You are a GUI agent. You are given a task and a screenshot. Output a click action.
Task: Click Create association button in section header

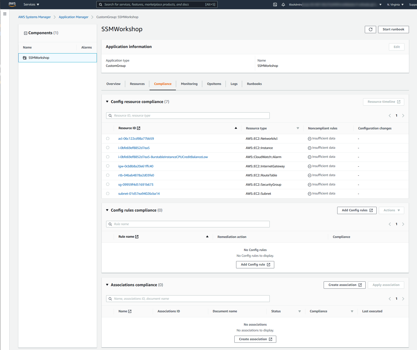click(344, 285)
